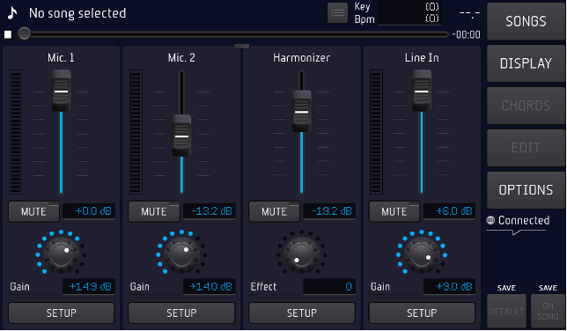
Task: Click the Line In volume value +6.0 dB
Action: pyautogui.click(x=450, y=211)
